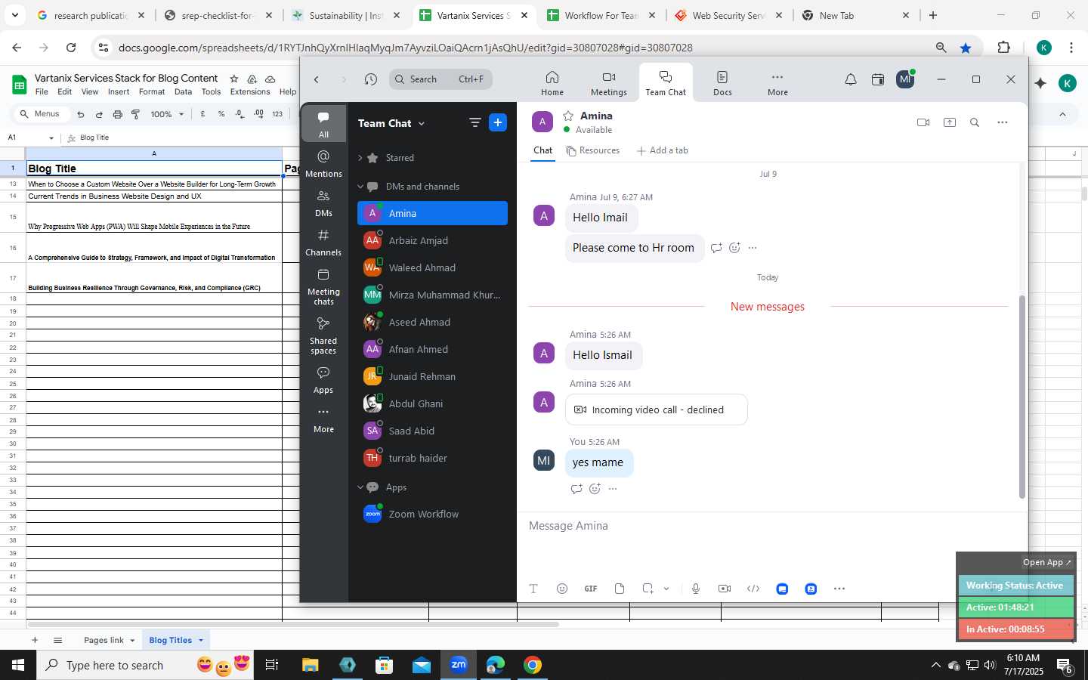Screen dimensions: 1088x680
Task: Open the A1 name box dropdown
Action: tap(51, 138)
